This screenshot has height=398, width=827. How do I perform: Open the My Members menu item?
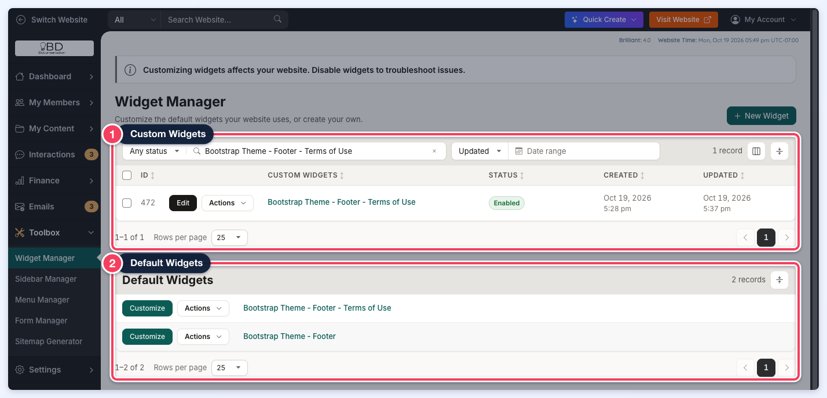pyautogui.click(x=54, y=102)
